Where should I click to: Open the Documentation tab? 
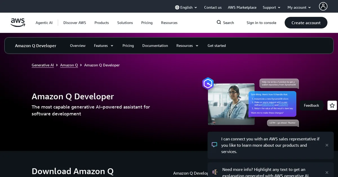tap(155, 46)
